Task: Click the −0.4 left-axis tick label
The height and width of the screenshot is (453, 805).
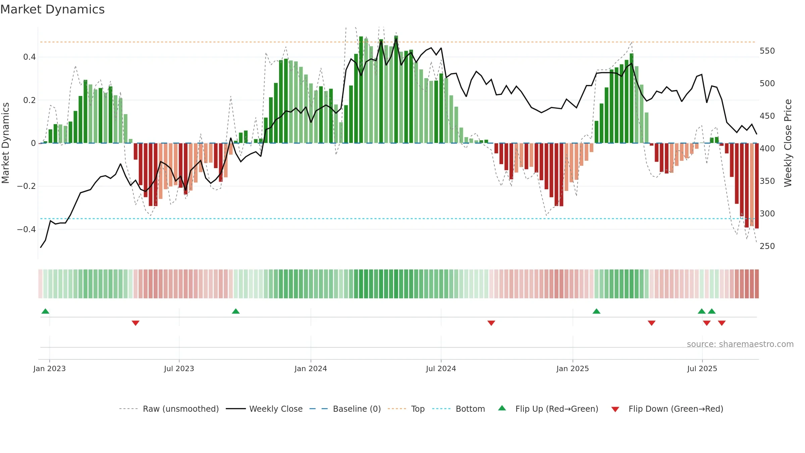Action: pyautogui.click(x=26, y=229)
